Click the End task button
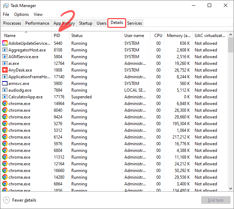The height and width of the screenshot is (209, 234). [x=215, y=200]
